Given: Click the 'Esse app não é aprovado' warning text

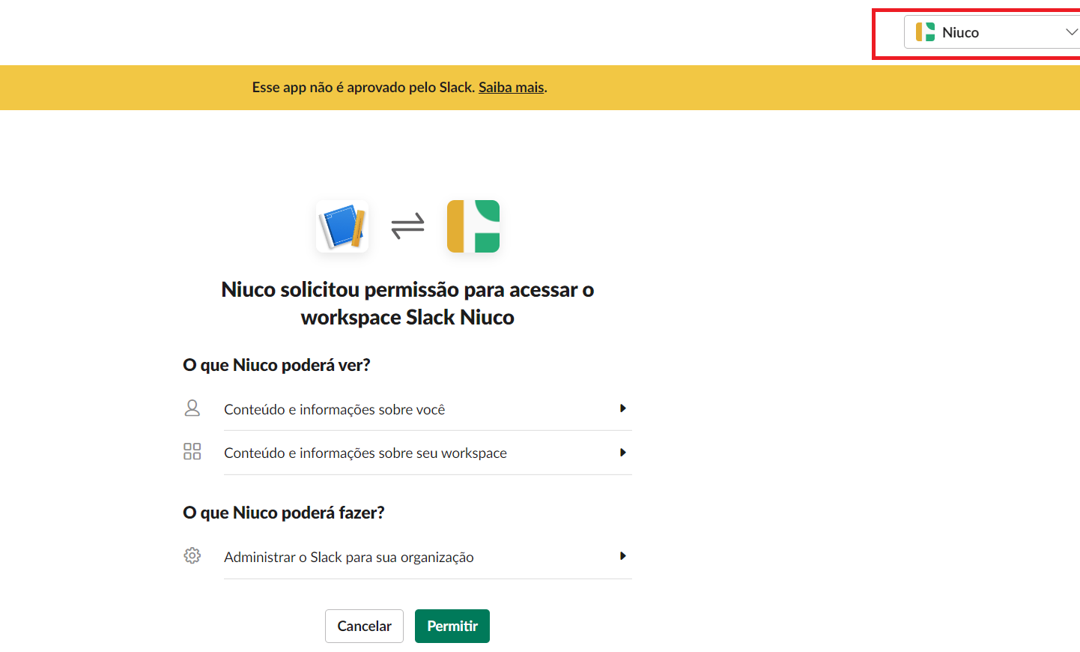Looking at the screenshot, I should tap(363, 87).
